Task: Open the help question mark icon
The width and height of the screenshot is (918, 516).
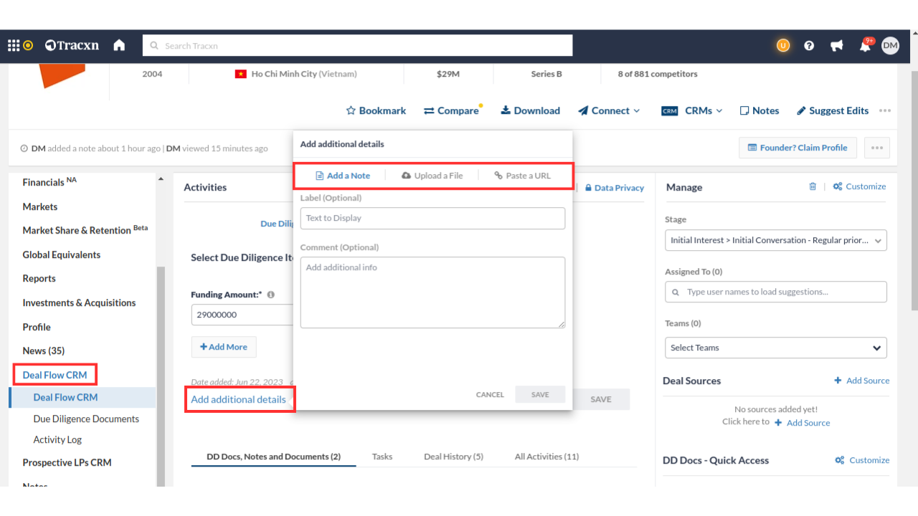Action: (x=809, y=45)
